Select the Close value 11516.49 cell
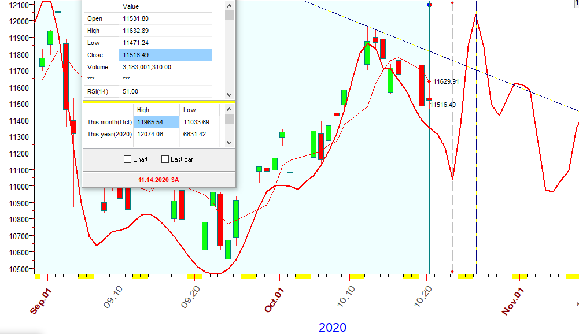Image resolution: width=579 pixels, height=334 pixels. click(x=165, y=55)
